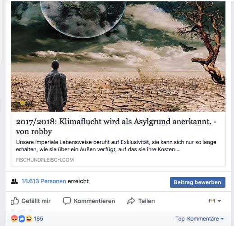234x226 pixels.
Task: Click the angry face reaction icon
Action: pyautogui.click(x=14, y=219)
